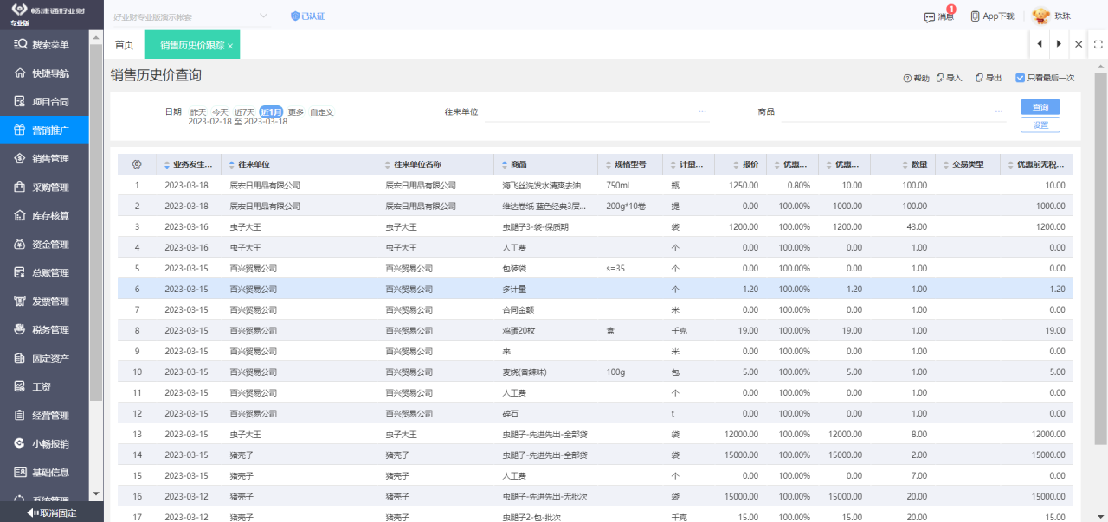The width and height of the screenshot is (1108, 522).
Task: Sort by 往来单位 column
Action: coord(299,164)
